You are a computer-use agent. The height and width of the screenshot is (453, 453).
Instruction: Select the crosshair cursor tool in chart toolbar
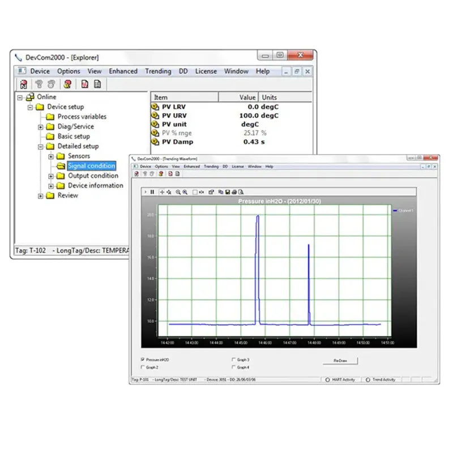coord(162,192)
